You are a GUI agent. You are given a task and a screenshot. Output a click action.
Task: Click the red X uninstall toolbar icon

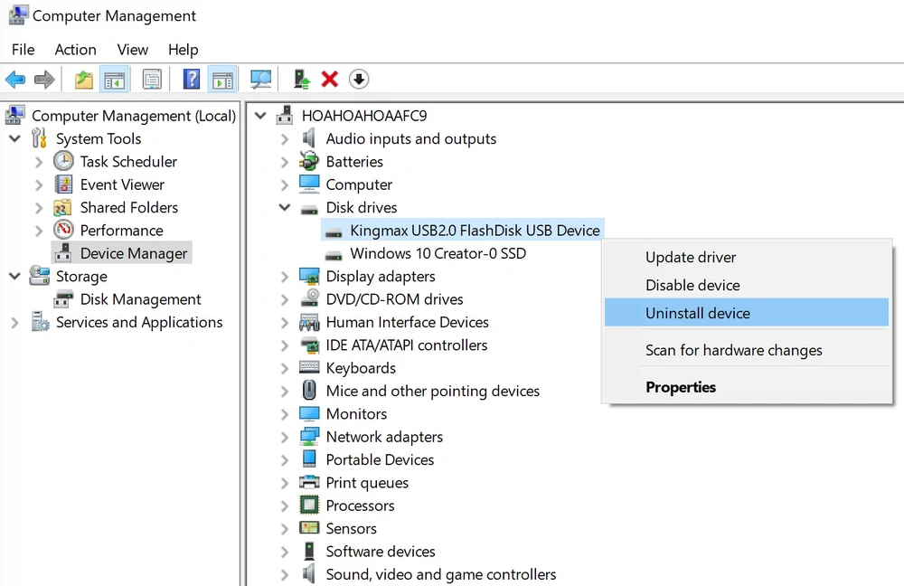click(x=330, y=80)
